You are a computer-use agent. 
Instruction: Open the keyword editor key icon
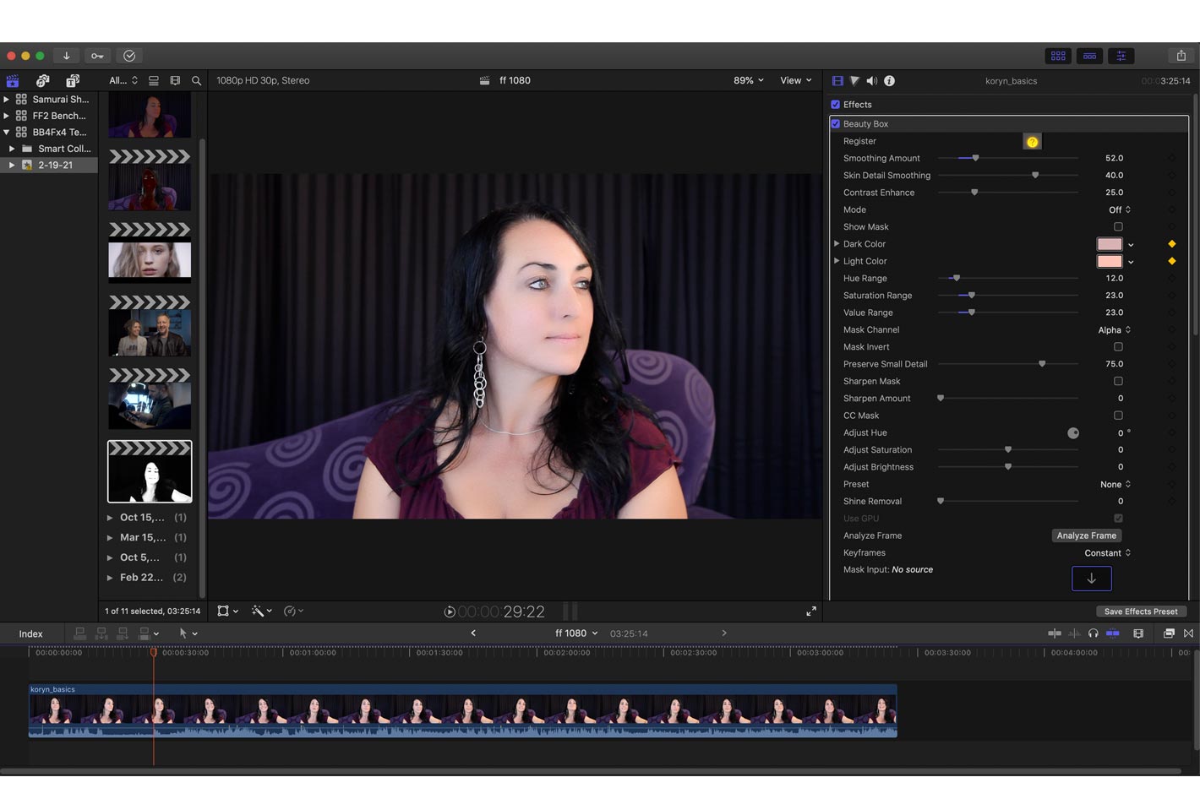click(x=97, y=56)
